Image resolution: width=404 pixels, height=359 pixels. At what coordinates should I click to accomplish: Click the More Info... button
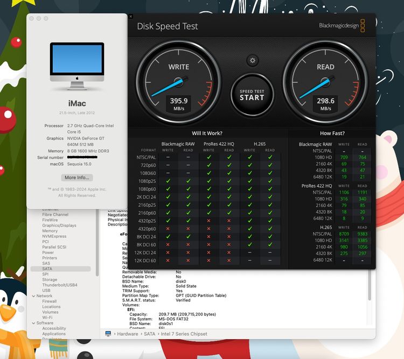point(77,178)
